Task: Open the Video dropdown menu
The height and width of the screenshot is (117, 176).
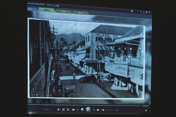Action: coord(47,109)
